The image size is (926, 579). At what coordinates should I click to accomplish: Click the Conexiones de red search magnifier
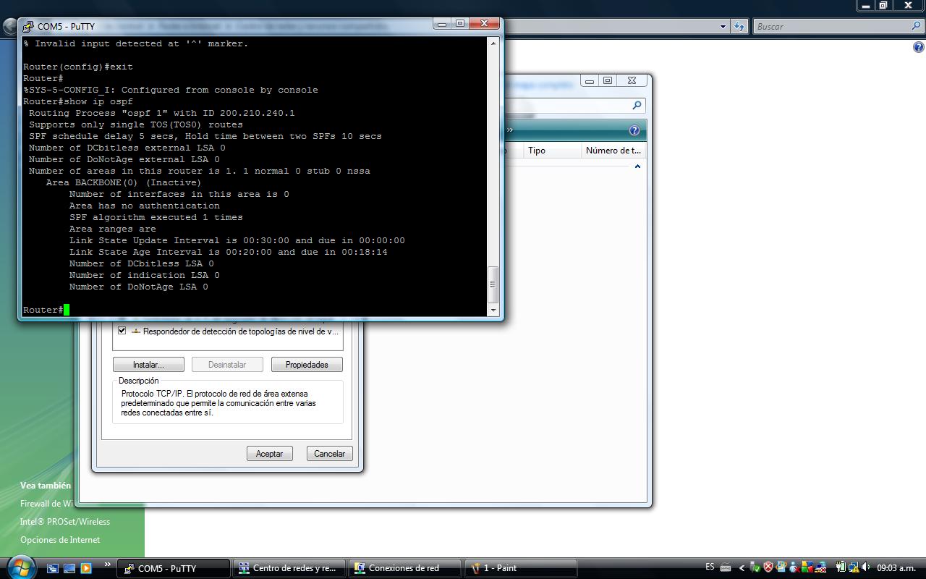(x=637, y=106)
